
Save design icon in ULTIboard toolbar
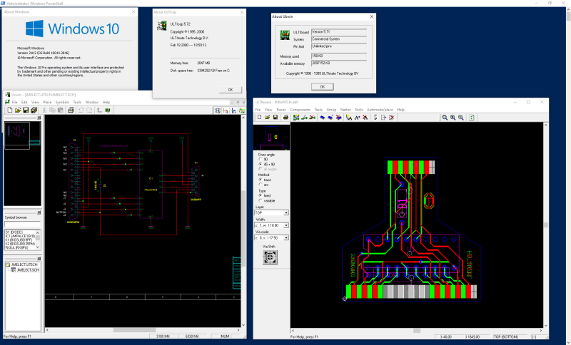point(275,118)
